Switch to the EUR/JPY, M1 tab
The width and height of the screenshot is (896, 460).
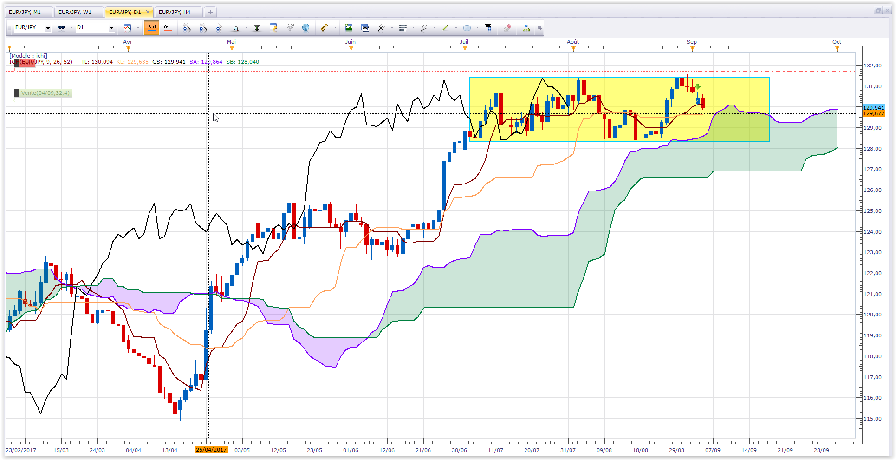pyautogui.click(x=29, y=12)
